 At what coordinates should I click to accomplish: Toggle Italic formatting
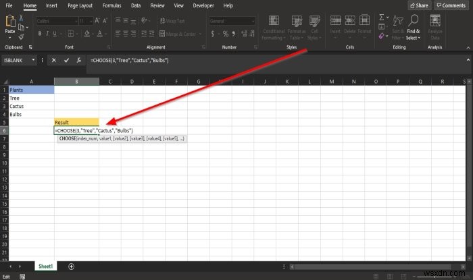pos(47,34)
